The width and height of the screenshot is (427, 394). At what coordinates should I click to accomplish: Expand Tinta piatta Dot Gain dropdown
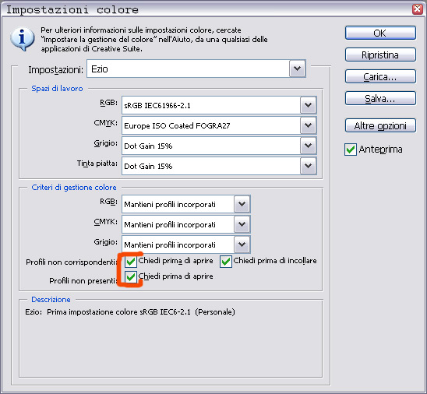tap(219, 166)
